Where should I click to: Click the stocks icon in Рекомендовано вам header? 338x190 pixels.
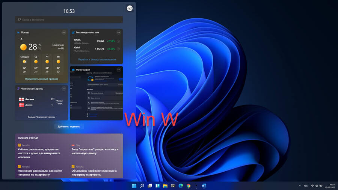click(x=73, y=32)
